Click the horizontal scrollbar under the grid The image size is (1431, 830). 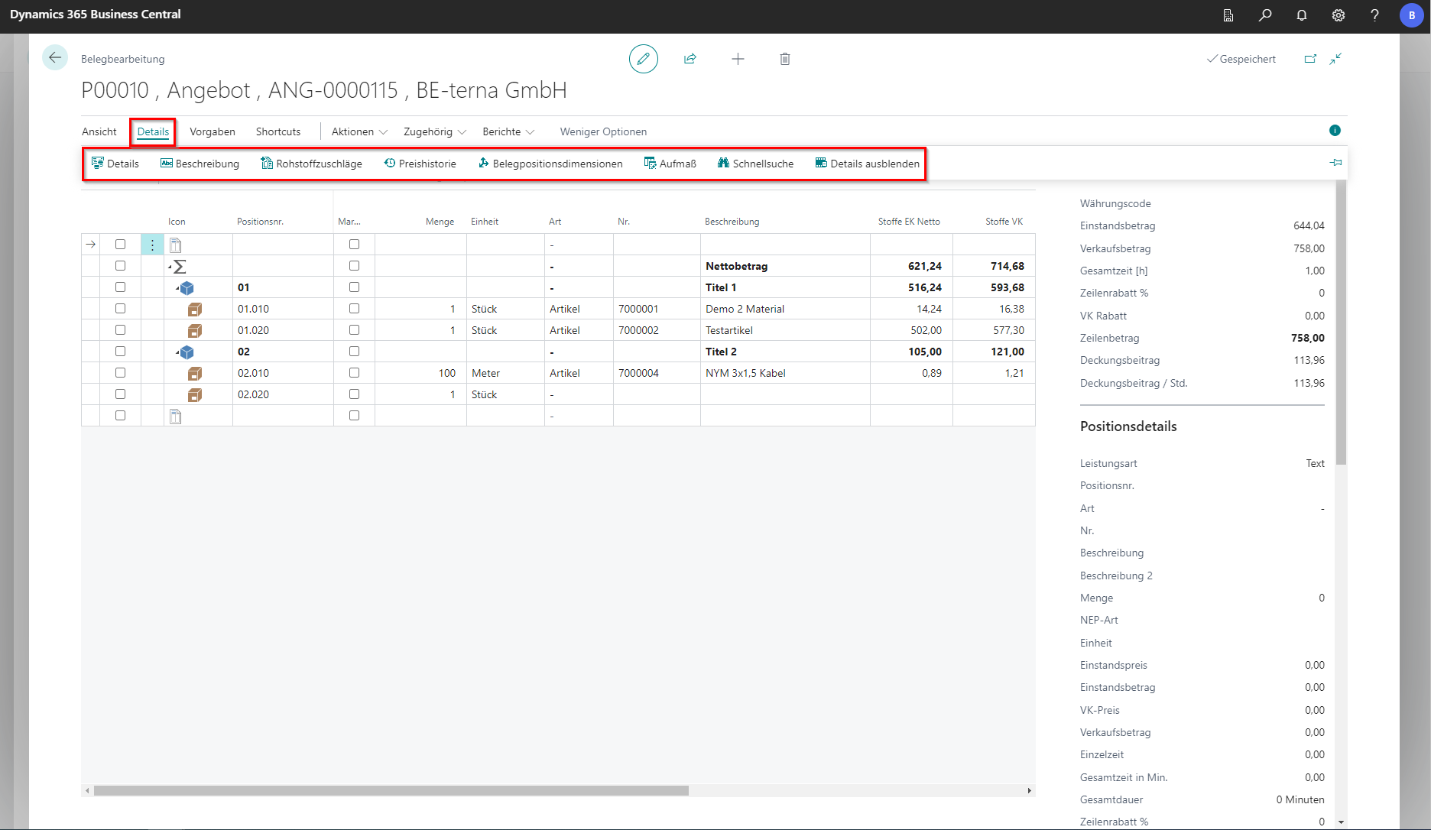coord(391,791)
